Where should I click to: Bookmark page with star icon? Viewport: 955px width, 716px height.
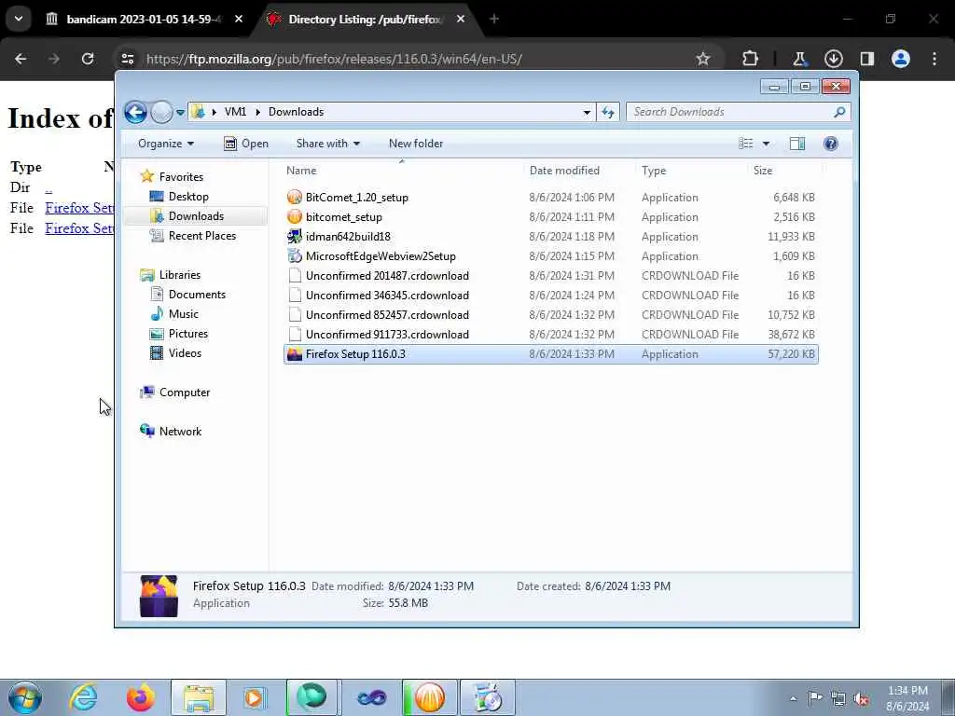(x=703, y=59)
